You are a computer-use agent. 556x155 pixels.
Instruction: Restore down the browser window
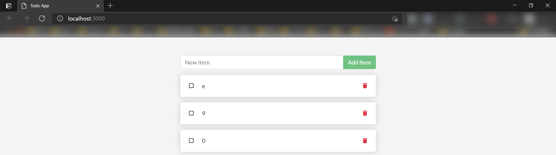pos(531,5)
